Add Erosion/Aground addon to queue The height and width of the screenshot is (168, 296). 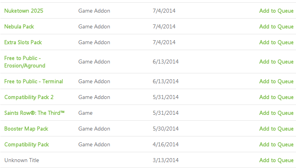tap(276, 62)
